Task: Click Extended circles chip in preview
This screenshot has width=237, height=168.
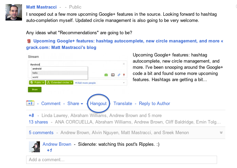Action: coord(60,82)
